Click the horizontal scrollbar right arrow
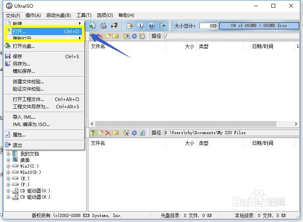Image resolution: width=303 pixels, height=222 pixels. coord(296,124)
